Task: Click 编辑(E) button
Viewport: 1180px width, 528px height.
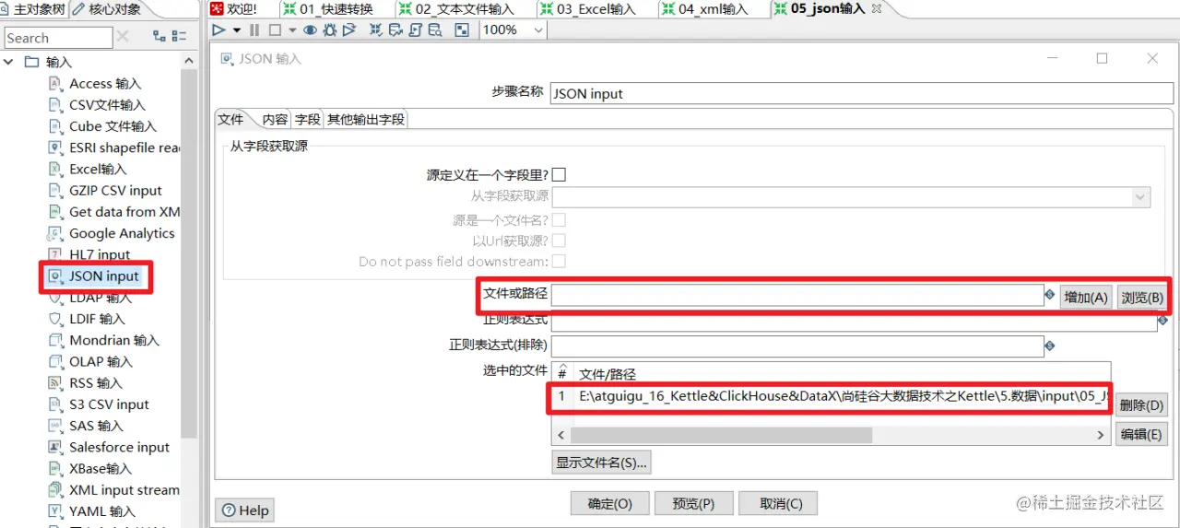Action: (1142, 434)
